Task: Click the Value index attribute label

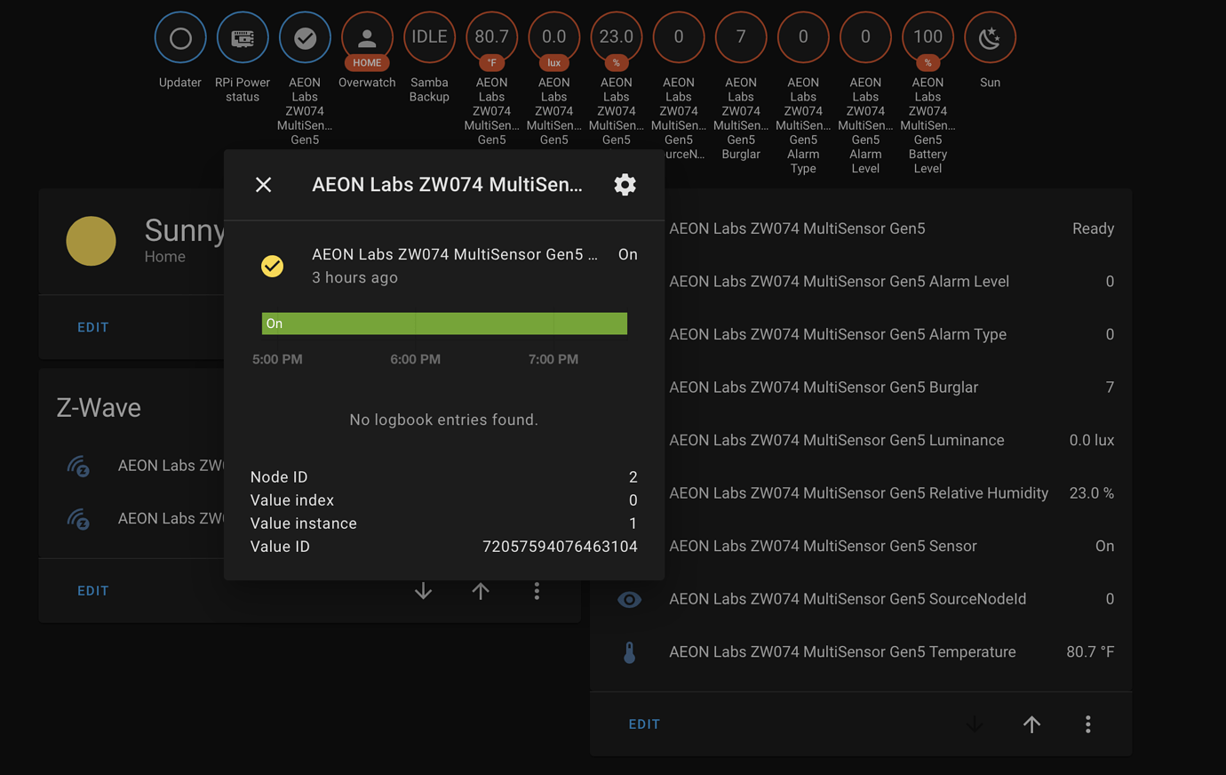Action: [292, 500]
